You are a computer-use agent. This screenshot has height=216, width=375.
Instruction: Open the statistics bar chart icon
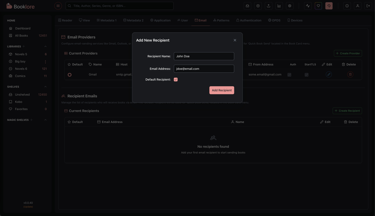[279, 5]
